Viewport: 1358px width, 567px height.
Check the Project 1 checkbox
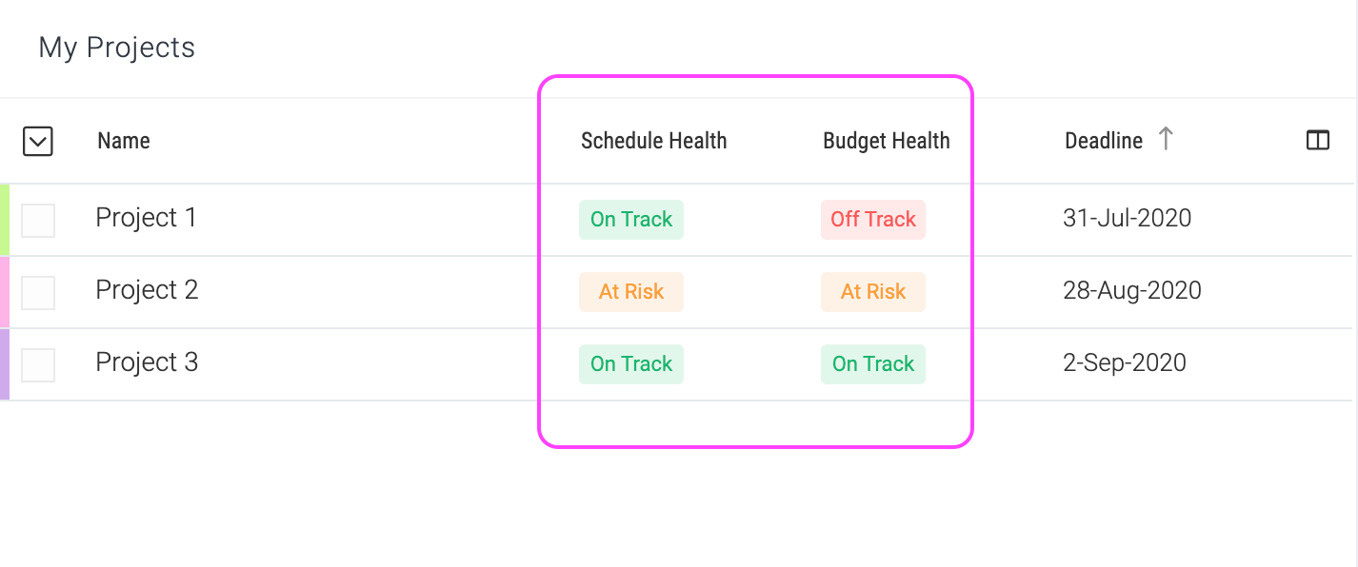[x=38, y=221]
